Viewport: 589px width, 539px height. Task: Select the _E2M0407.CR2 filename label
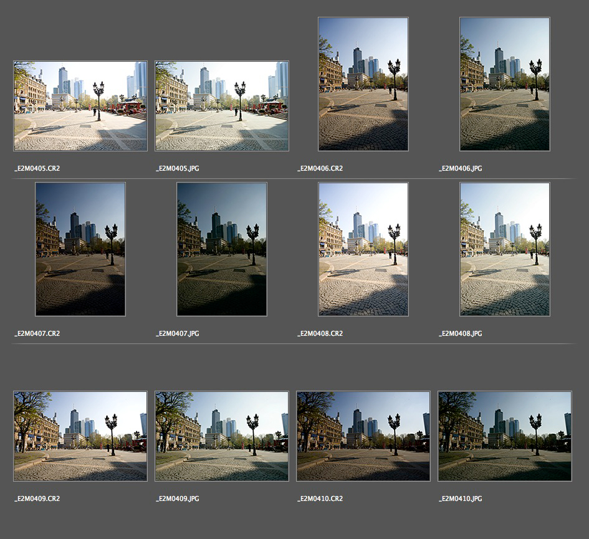pos(37,334)
